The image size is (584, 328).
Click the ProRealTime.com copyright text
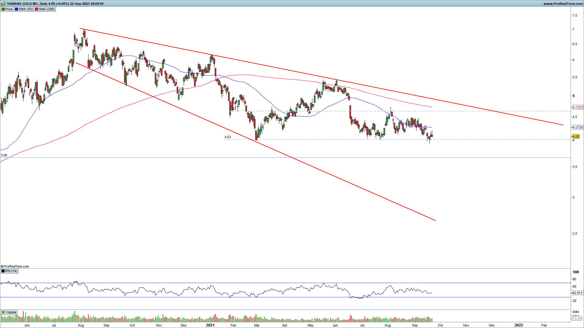[15, 266]
